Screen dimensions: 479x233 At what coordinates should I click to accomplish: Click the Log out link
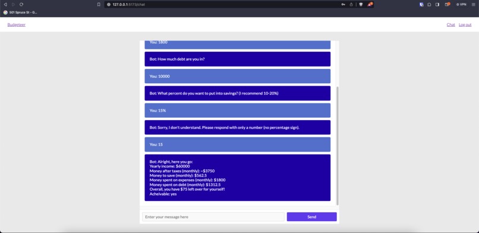point(465,25)
